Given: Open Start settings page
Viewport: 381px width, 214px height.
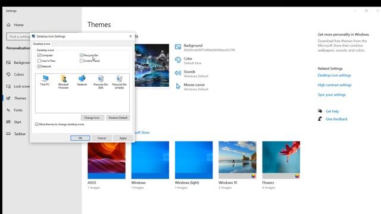Looking at the screenshot, I should click(17, 122).
